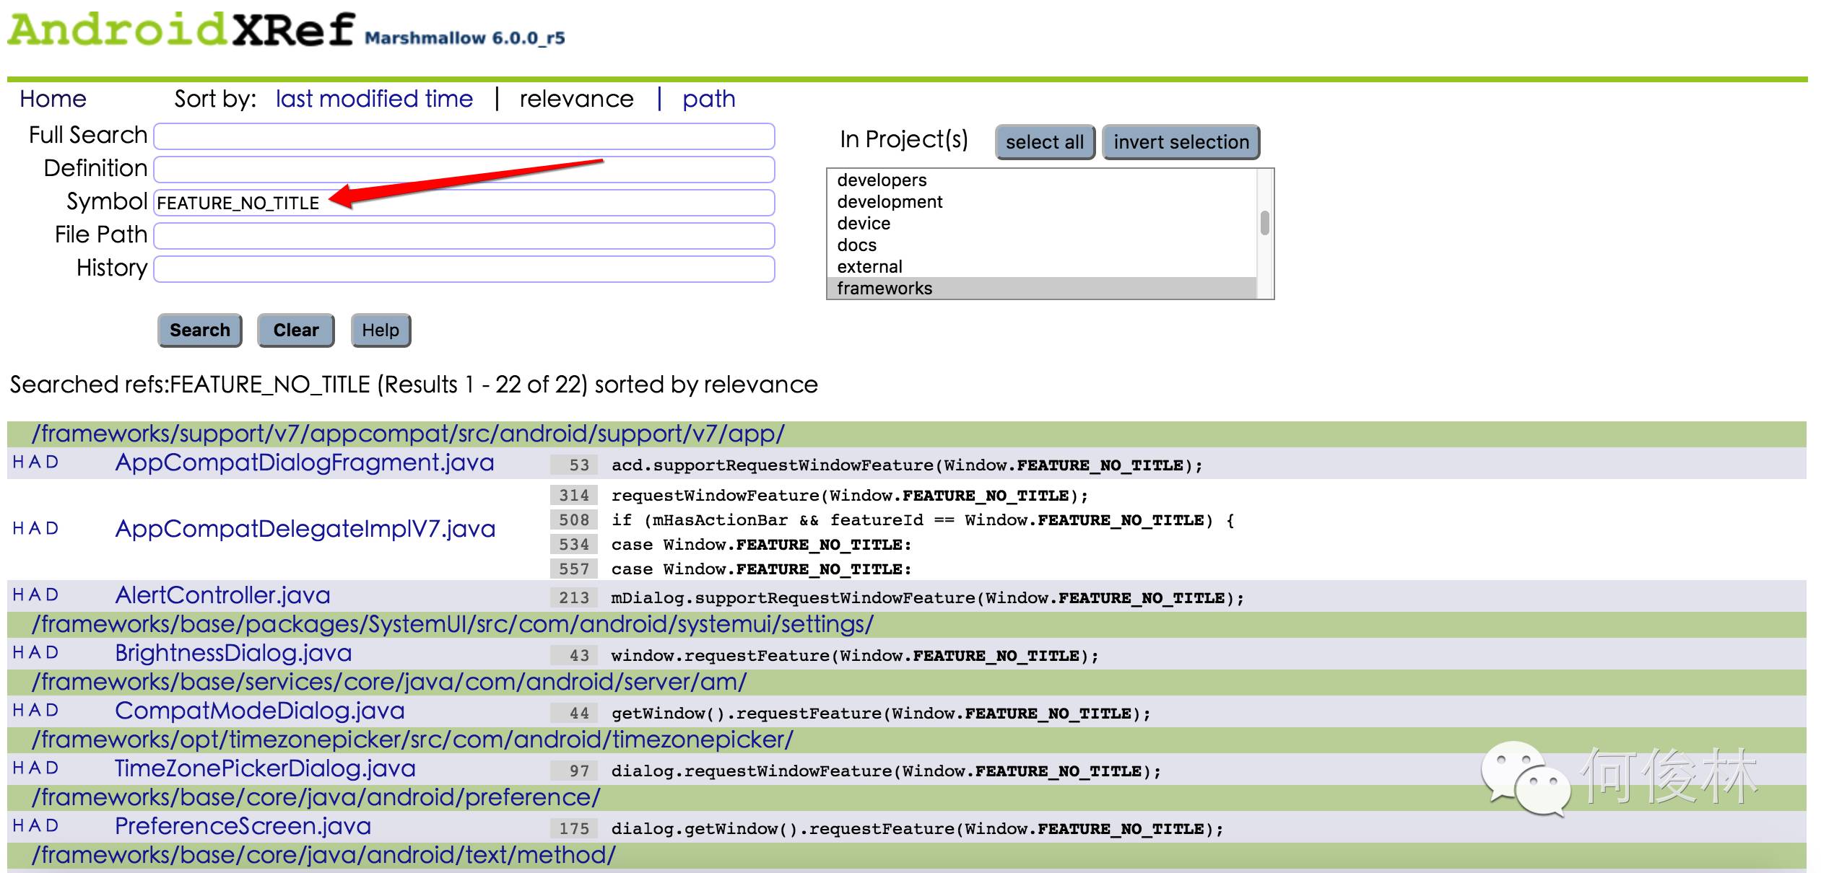Open the Home link
This screenshot has width=1821, height=873.
(53, 99)
